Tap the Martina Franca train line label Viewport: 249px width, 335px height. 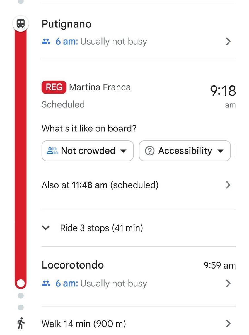100,87
